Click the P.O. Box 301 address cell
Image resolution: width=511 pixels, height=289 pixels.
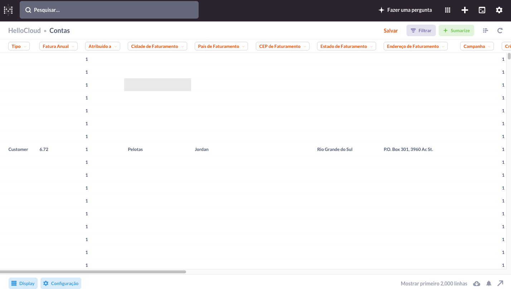click(x=408, y=150)
